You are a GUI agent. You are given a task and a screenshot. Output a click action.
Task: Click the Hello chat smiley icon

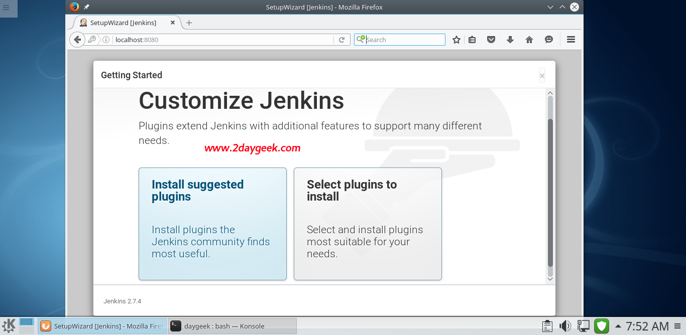(549, 40)
